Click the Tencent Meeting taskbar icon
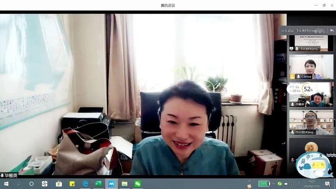Viewport: 336px width, 189px height. (x=111, y=184)
